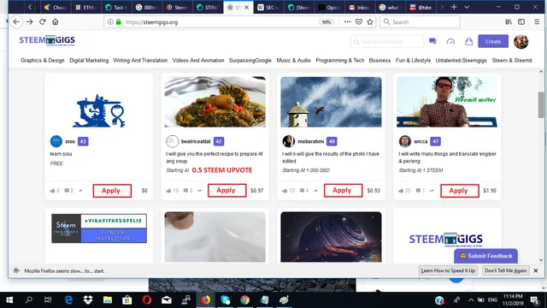
Task: Go to Firefox home page
Action: pos(55,21)
